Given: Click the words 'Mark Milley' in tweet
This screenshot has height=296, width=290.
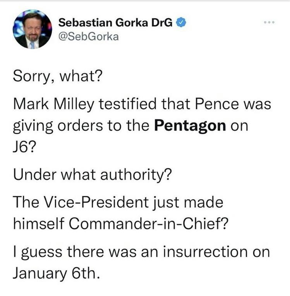Looking at the screenshot, I should [53, 104].
